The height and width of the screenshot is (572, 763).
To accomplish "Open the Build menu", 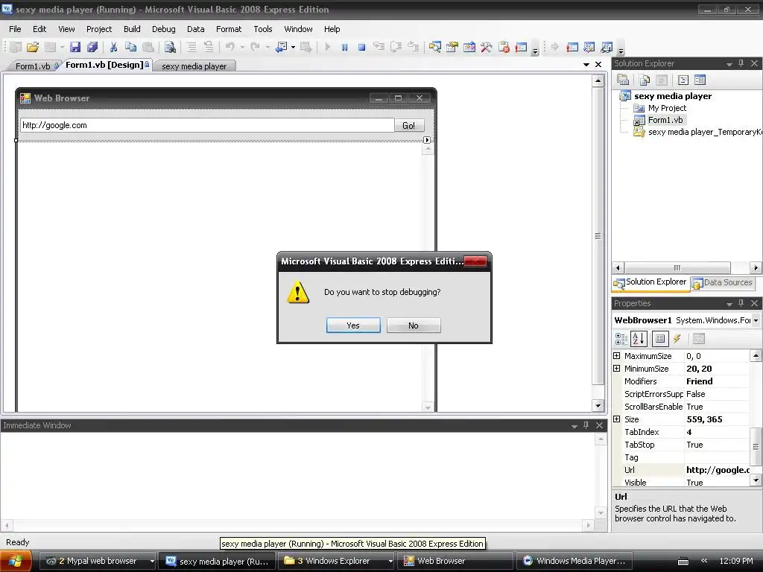I will [132, 29].
